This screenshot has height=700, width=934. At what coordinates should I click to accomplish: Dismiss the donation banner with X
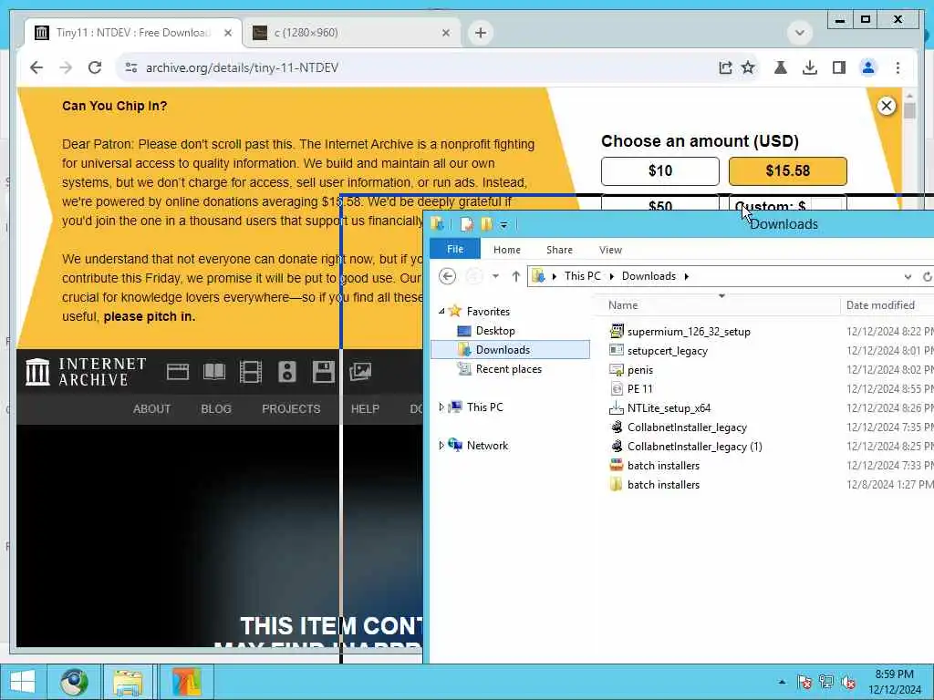click(887, 106)
